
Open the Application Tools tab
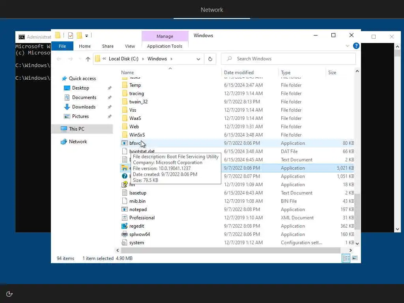point(165,46)
